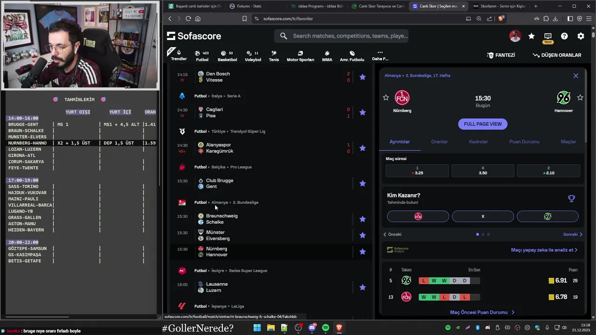The image size is (596, 335).
Task: Open Spotify from the taskbar
Action: pos(325,328)
